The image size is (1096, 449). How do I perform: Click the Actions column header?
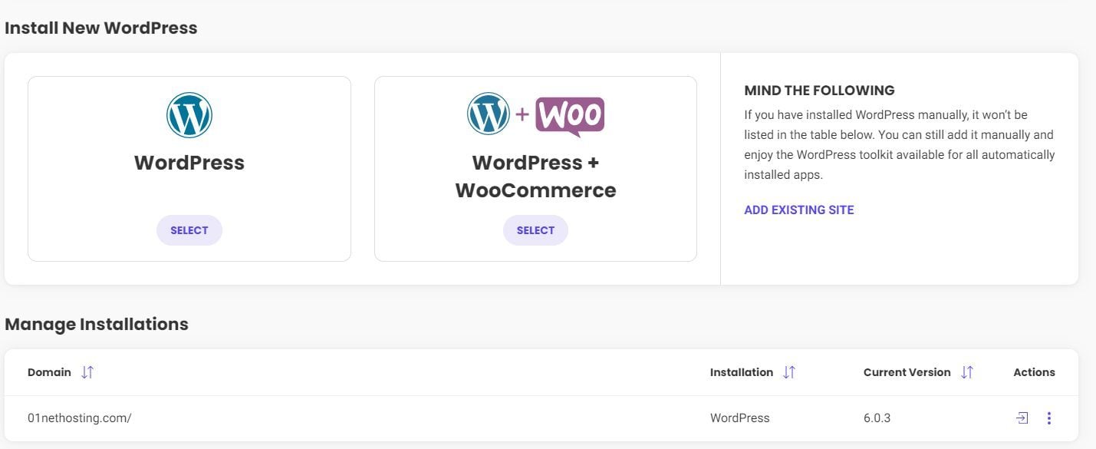point(1035,372)
